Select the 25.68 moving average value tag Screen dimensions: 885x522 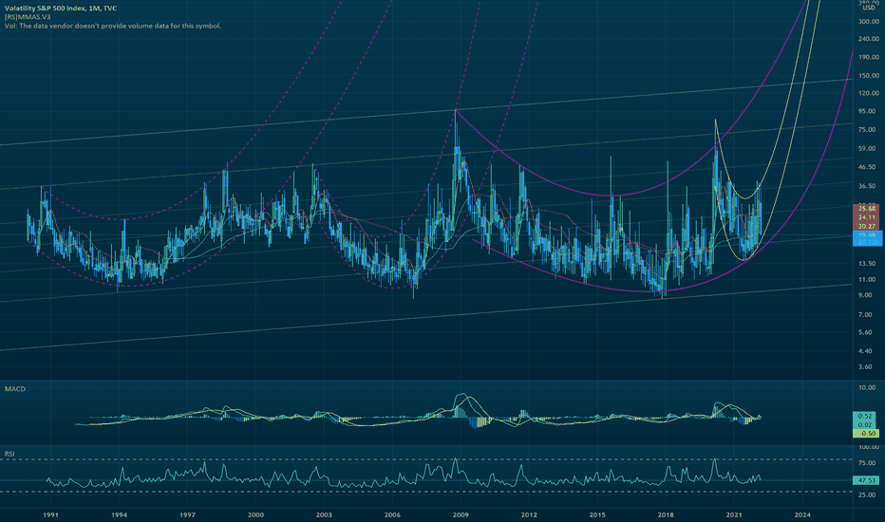pos(866,209)
